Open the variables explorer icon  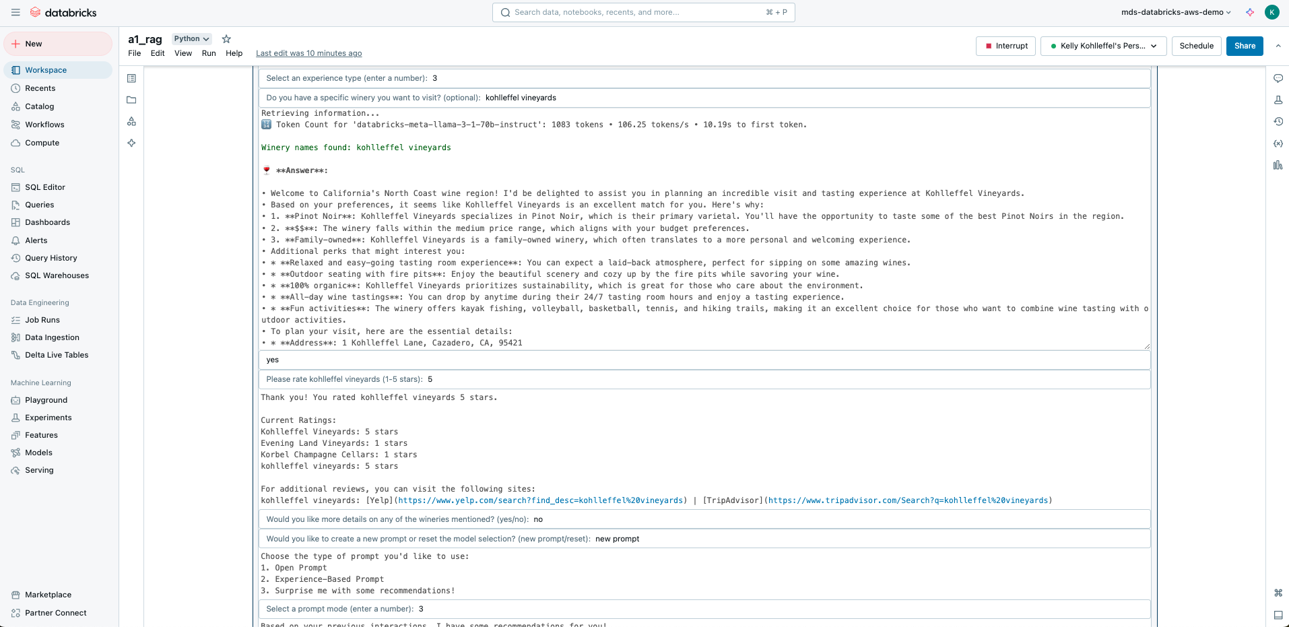coord(1278,143)
